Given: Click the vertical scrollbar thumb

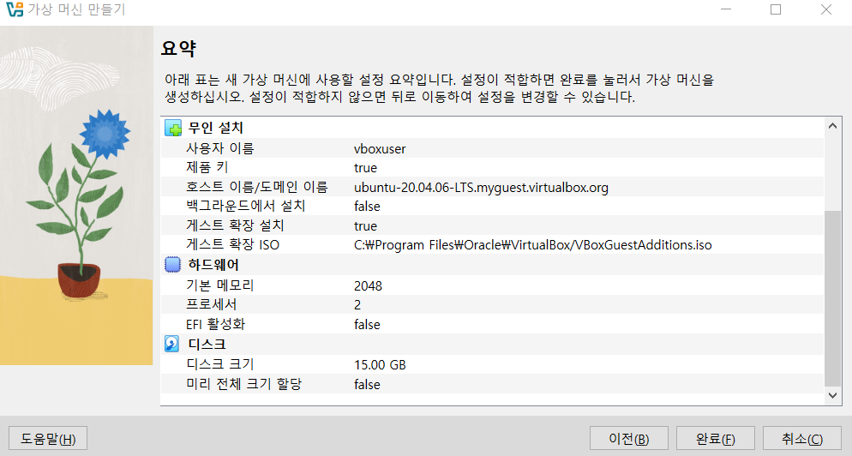Looking at the screenshot, I should click(x=832, y=299).
